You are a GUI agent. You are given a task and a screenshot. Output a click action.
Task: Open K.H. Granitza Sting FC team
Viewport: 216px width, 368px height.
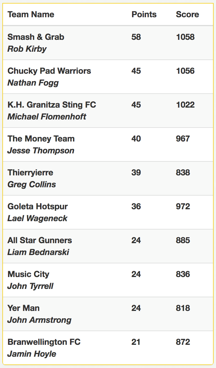pos(52,105)
